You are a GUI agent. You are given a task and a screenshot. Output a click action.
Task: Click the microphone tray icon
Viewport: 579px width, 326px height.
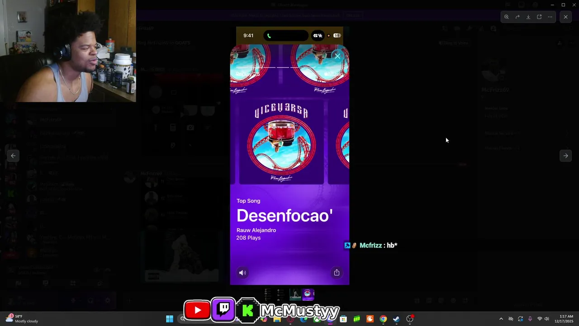coord(530,319)
